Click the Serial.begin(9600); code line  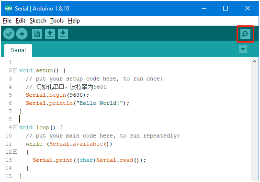point(57,95)
